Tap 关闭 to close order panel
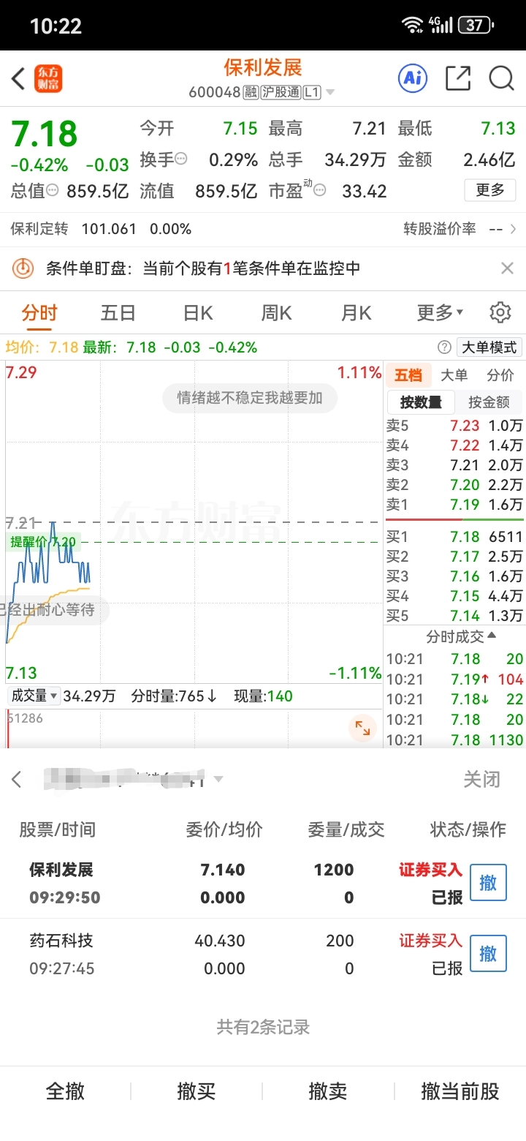Image resolution: width=526 pixels, height=1141 pixels. pyautogui.click(x=481, y=780)
